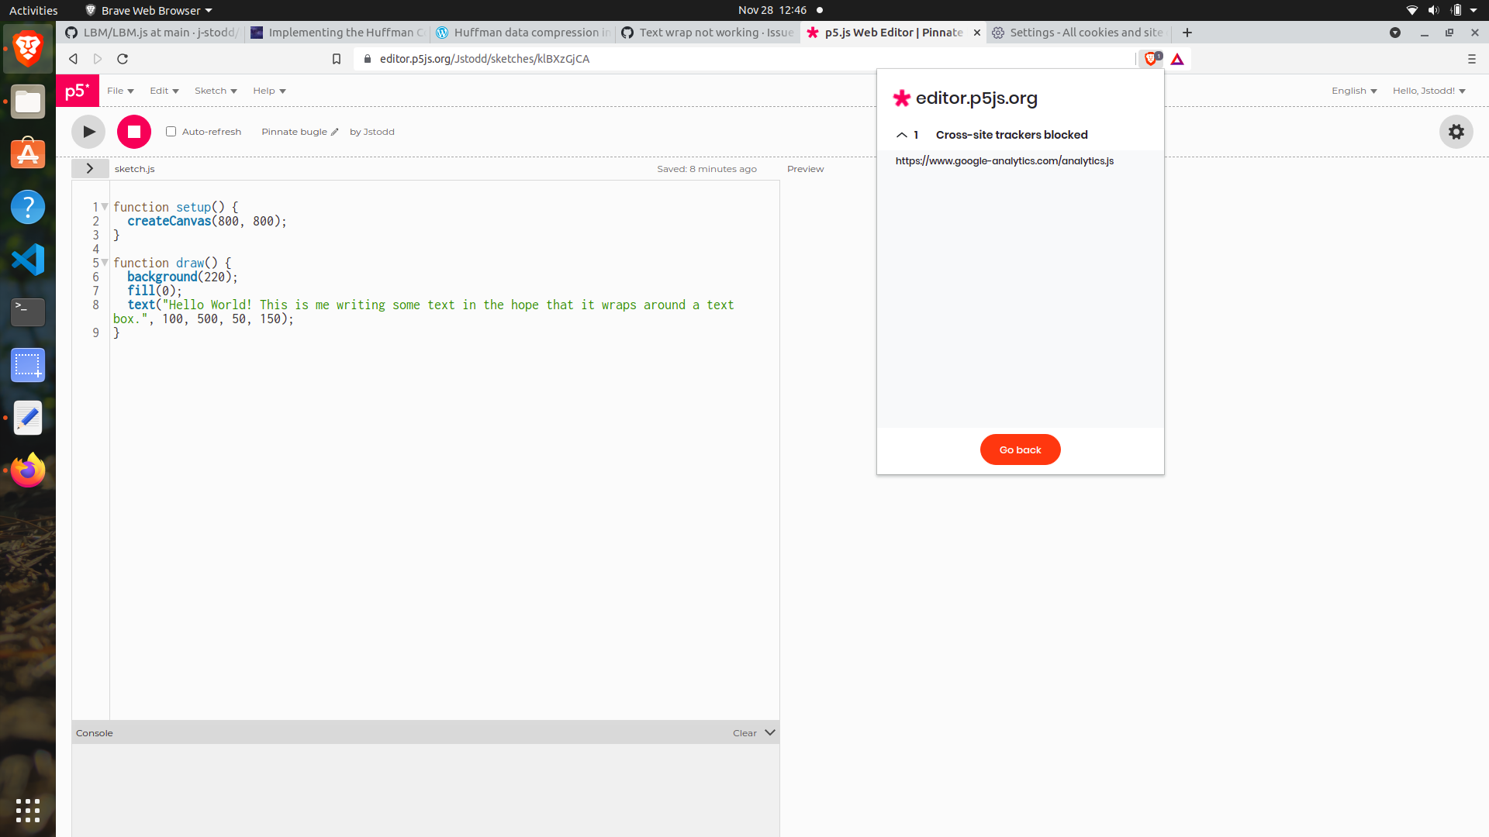Click the Brave Shields icon in address bar
This screenshot has height=837, width=1489.
[x=1150, y=58]
